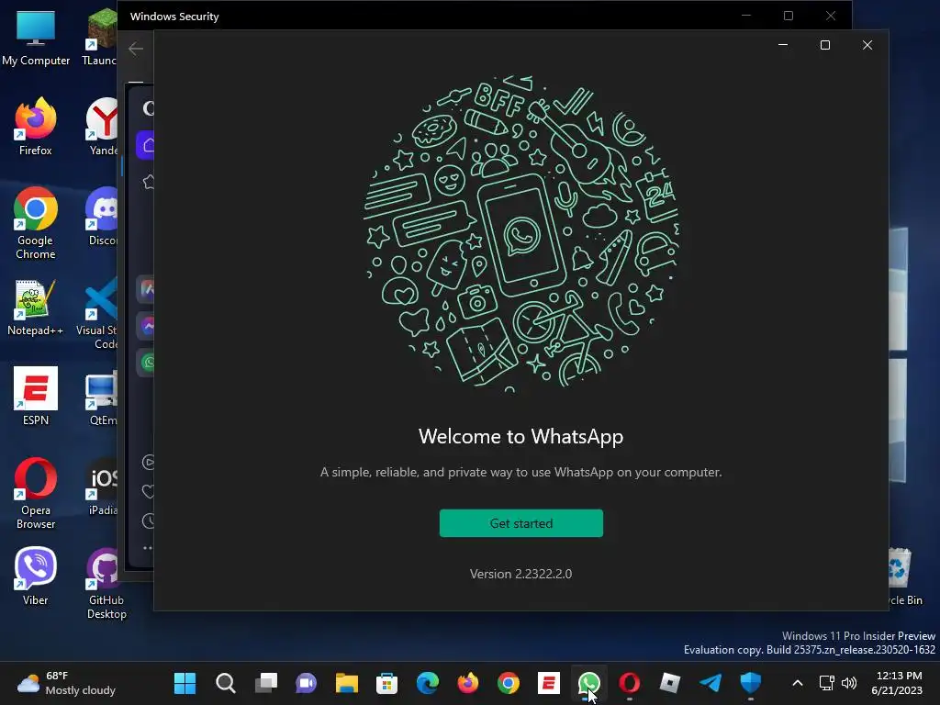Select the Discord desktop shortcut
Image resolution: width=940 pixels, height=705 pixels.
(103, 216)
